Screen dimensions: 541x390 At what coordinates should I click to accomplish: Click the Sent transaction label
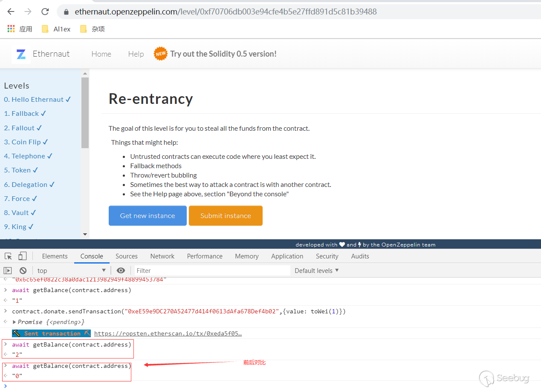click(x=52, y=333)
